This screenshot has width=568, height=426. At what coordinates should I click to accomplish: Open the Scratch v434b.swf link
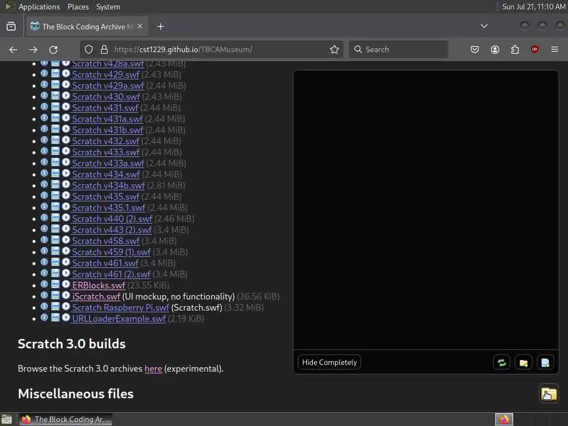tap(108, 185)
